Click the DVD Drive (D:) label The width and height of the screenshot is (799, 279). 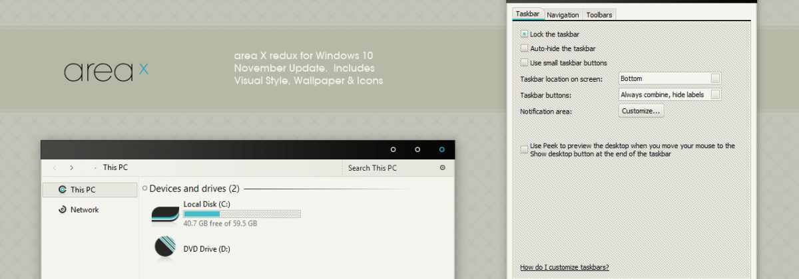(207, 249)
